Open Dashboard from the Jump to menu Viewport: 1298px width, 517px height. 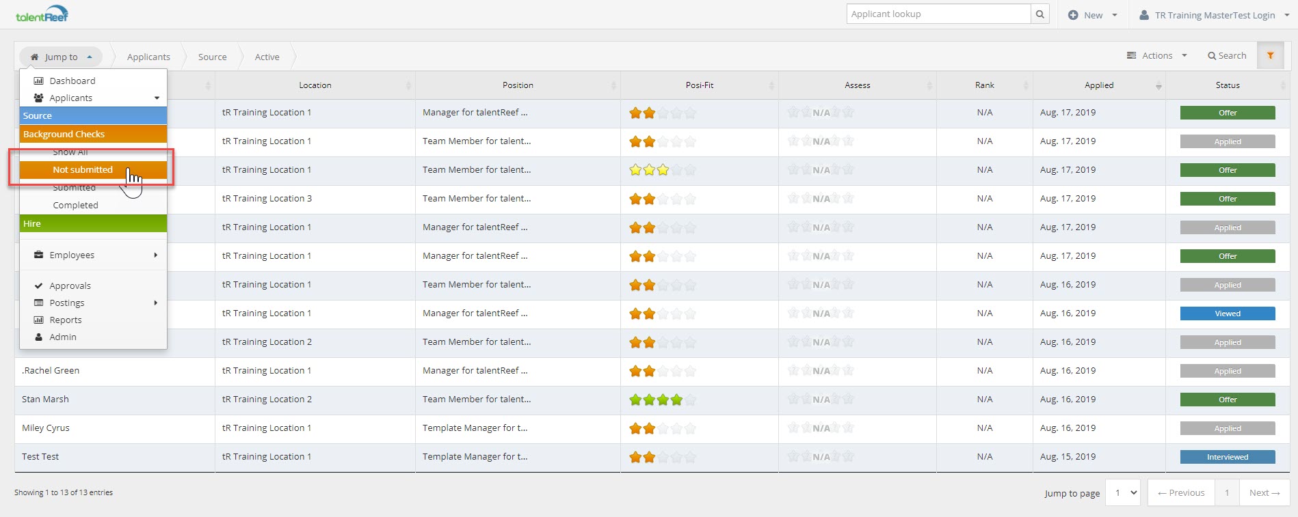[72, 81]
